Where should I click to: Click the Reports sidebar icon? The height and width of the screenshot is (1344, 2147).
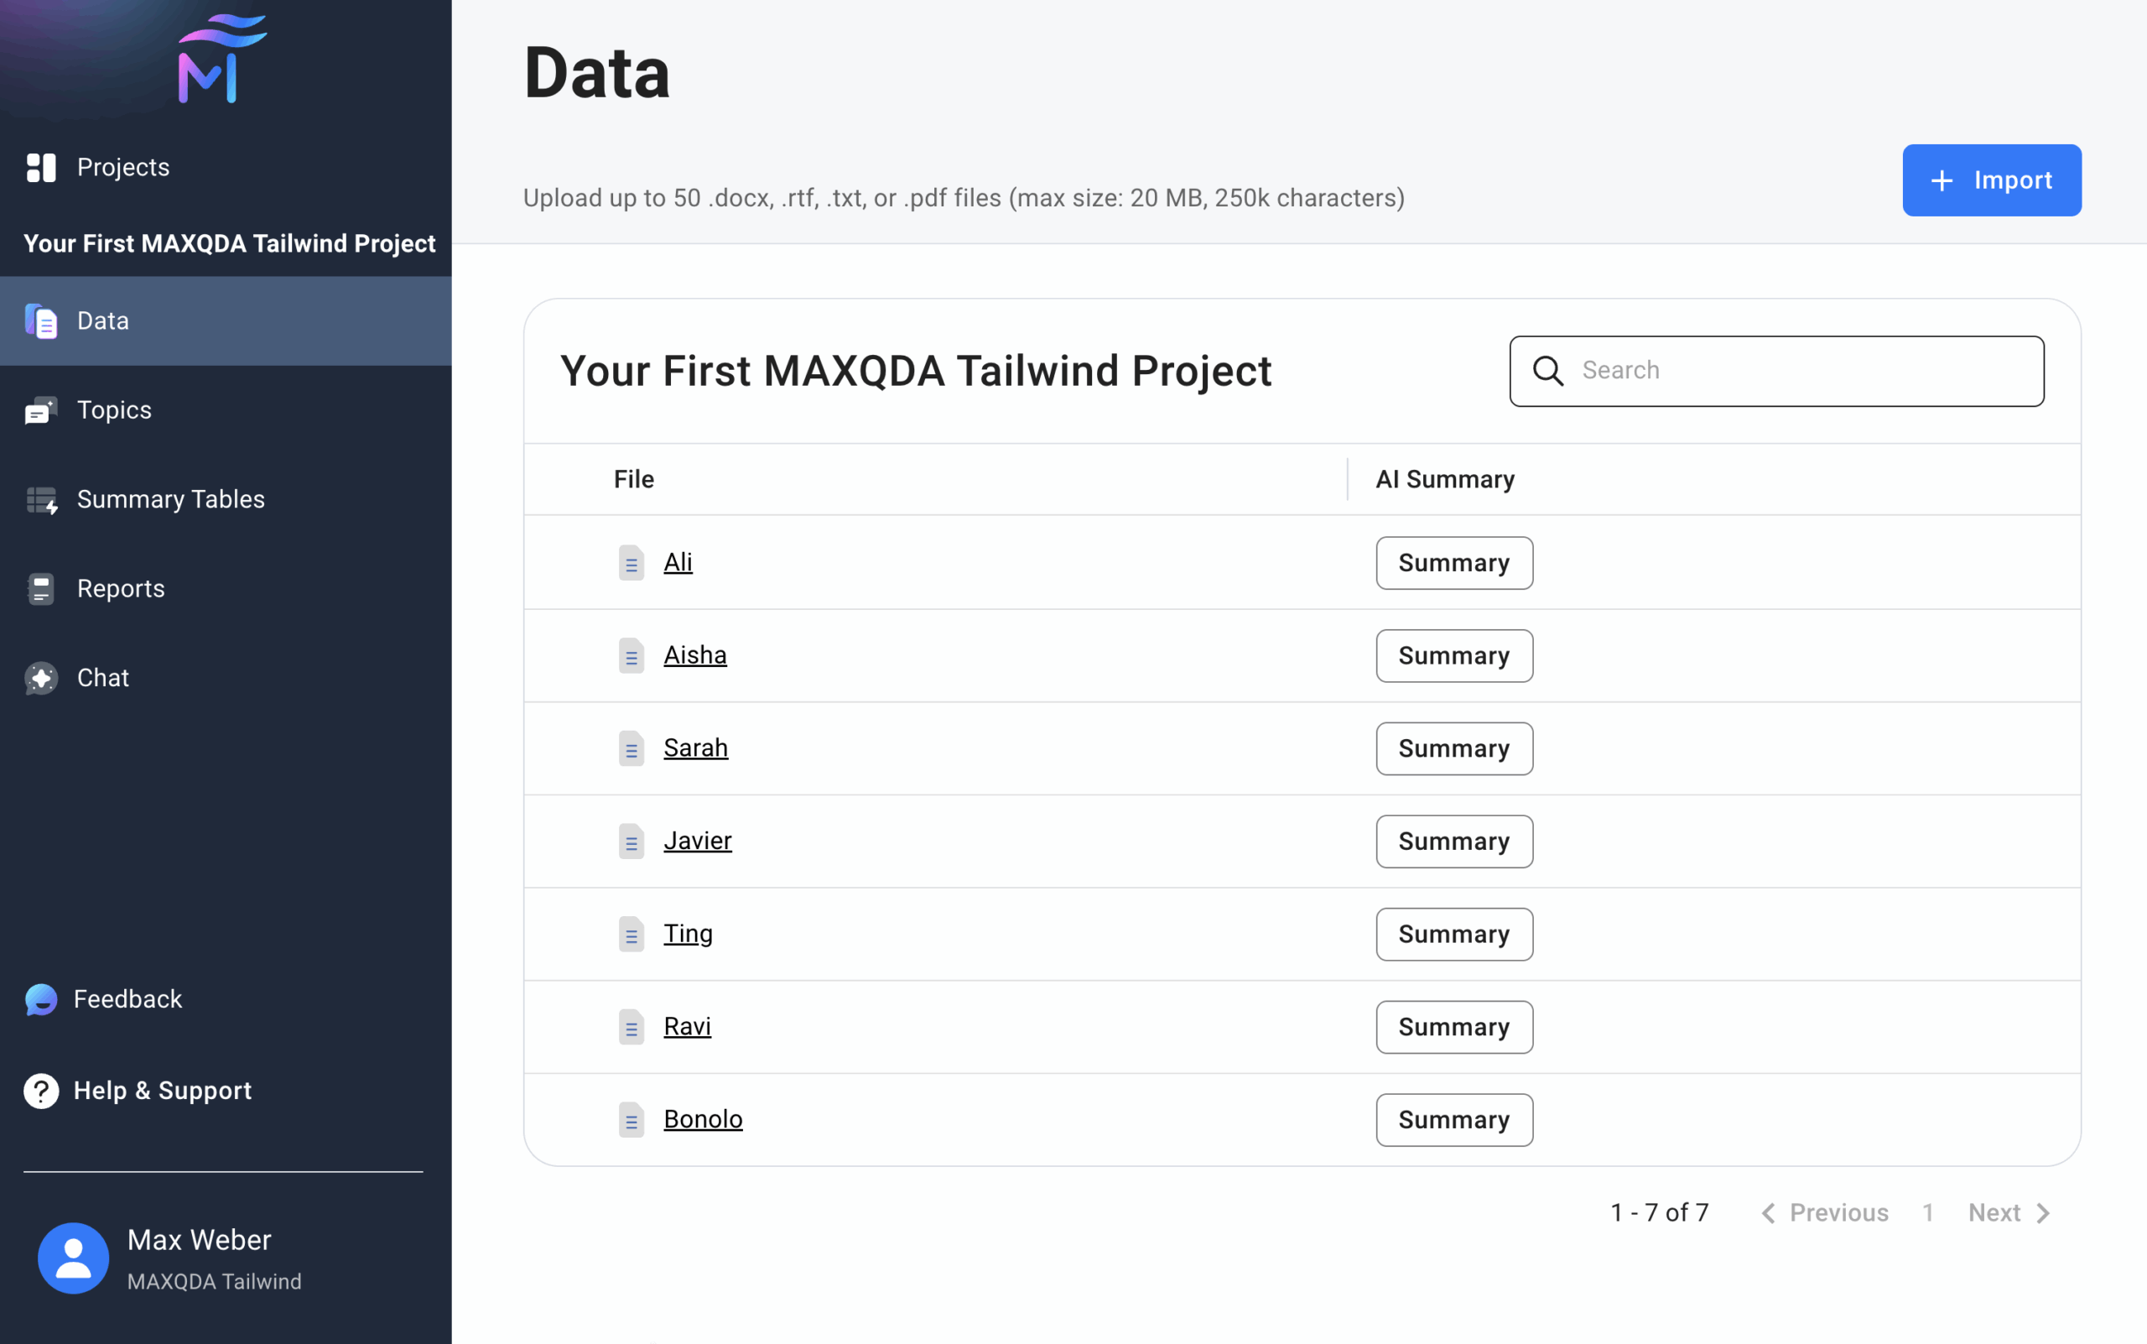click(x=41, y=589)
